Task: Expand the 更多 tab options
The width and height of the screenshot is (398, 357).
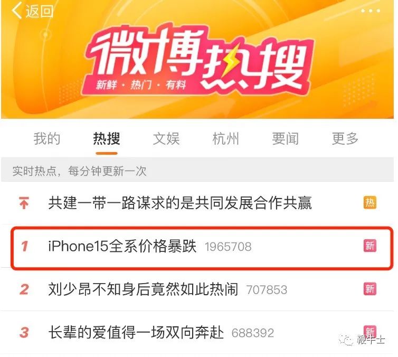Action: click(x=345, y=139)
